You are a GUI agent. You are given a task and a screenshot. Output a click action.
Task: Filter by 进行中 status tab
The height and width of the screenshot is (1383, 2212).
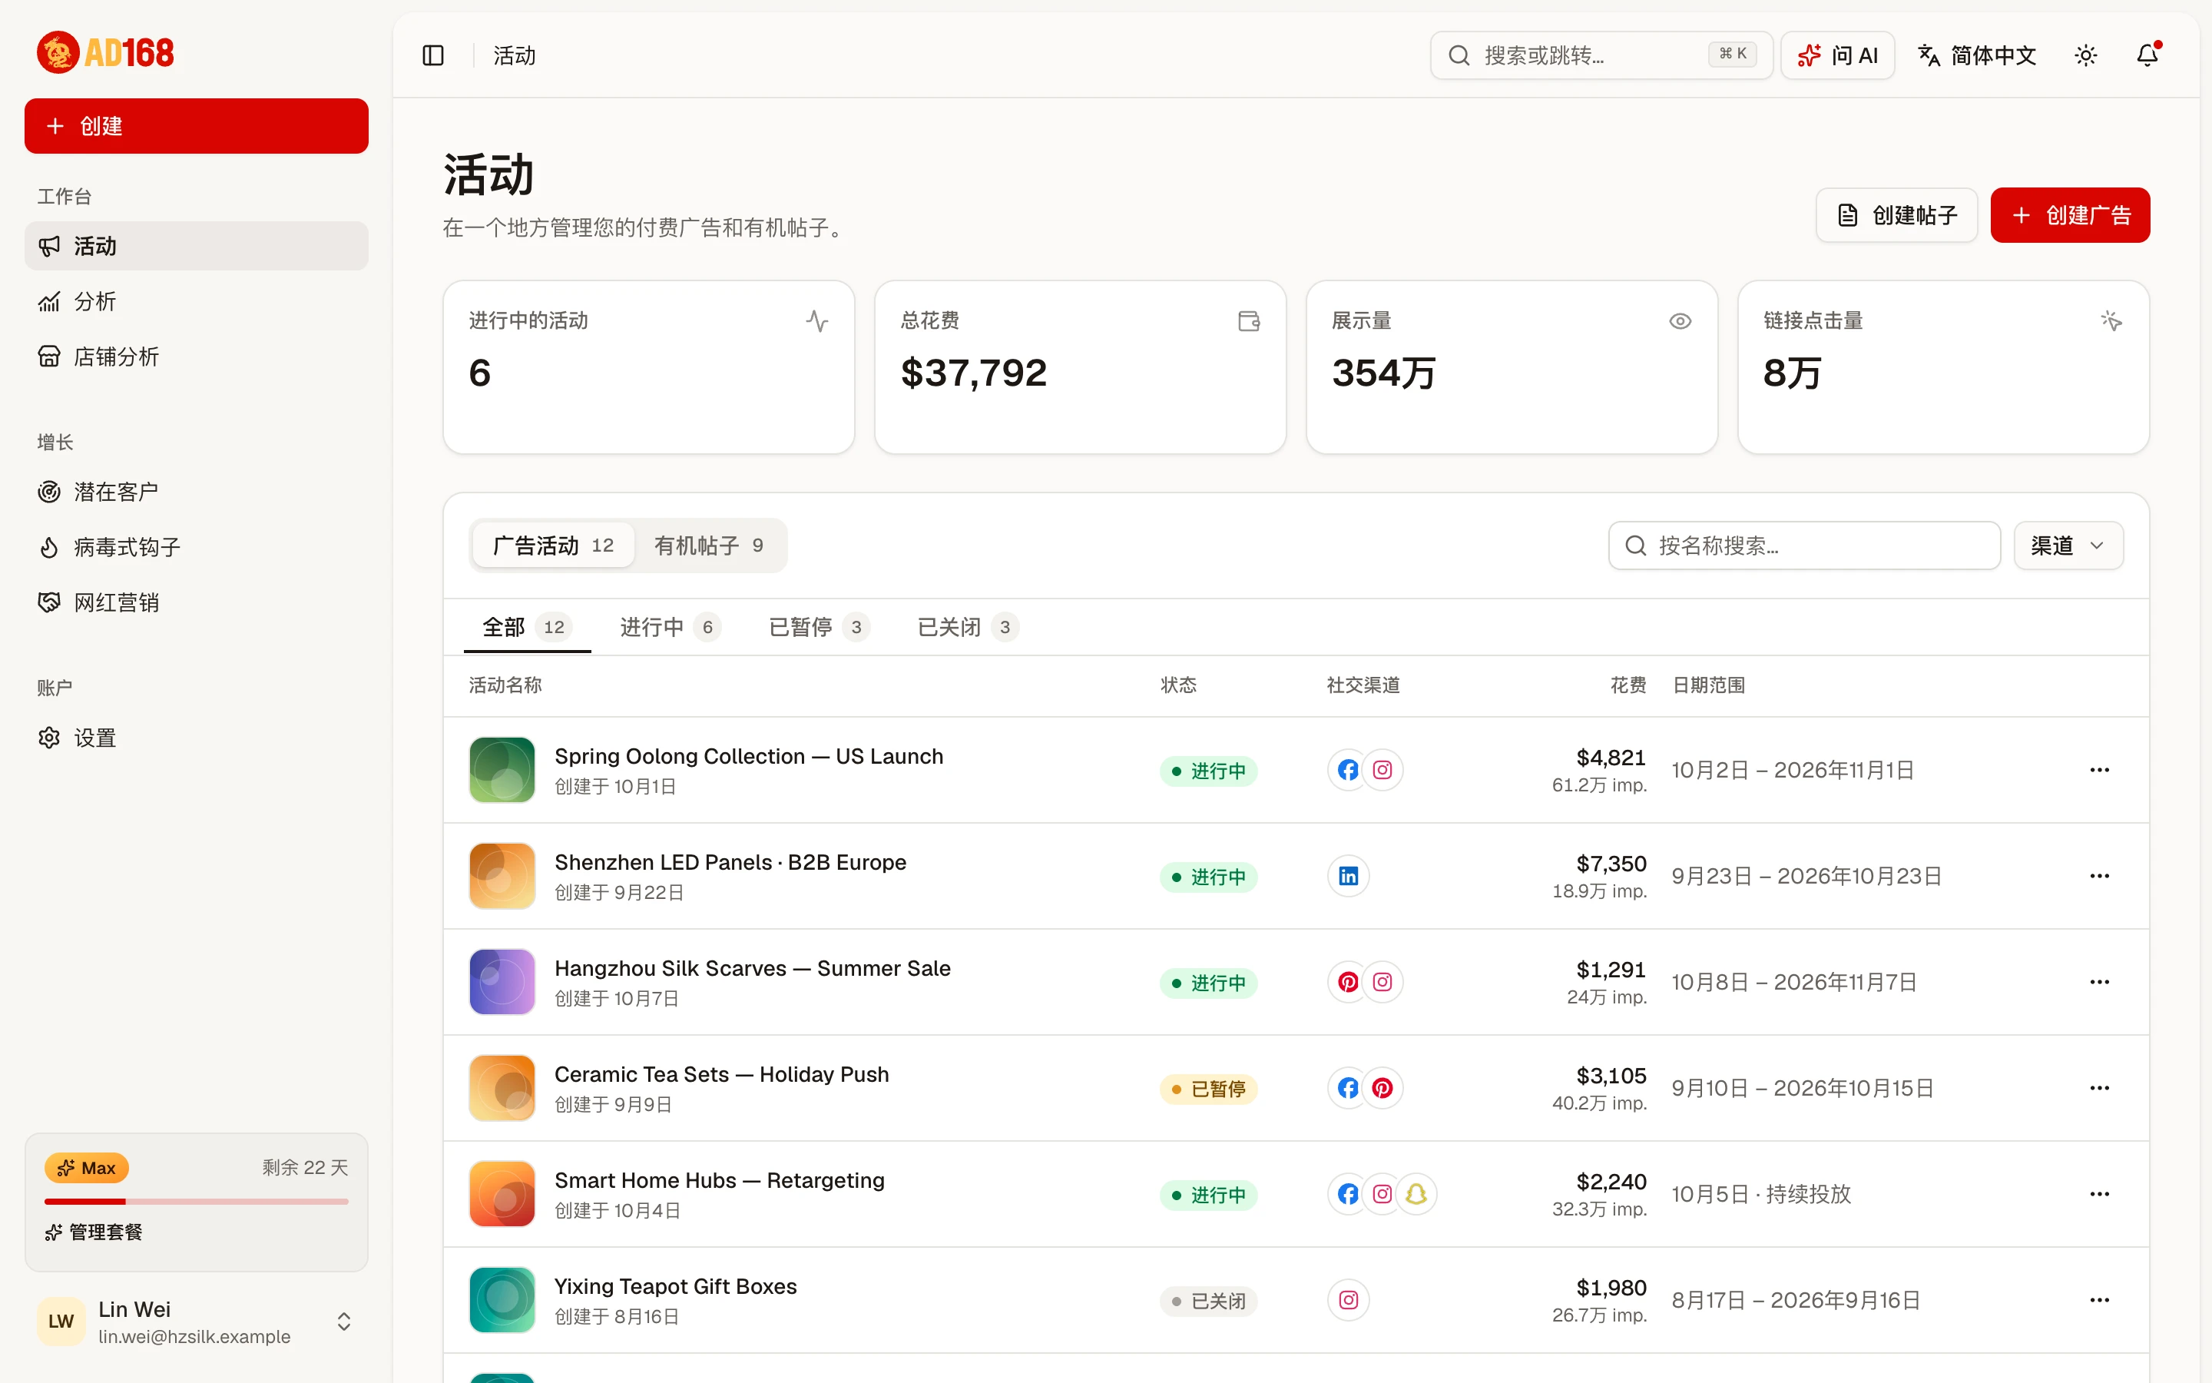tap(670, 628)
